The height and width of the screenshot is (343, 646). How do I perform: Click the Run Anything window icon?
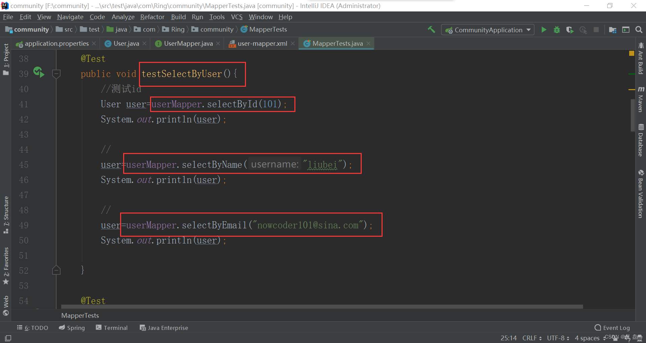pos(626,30)
